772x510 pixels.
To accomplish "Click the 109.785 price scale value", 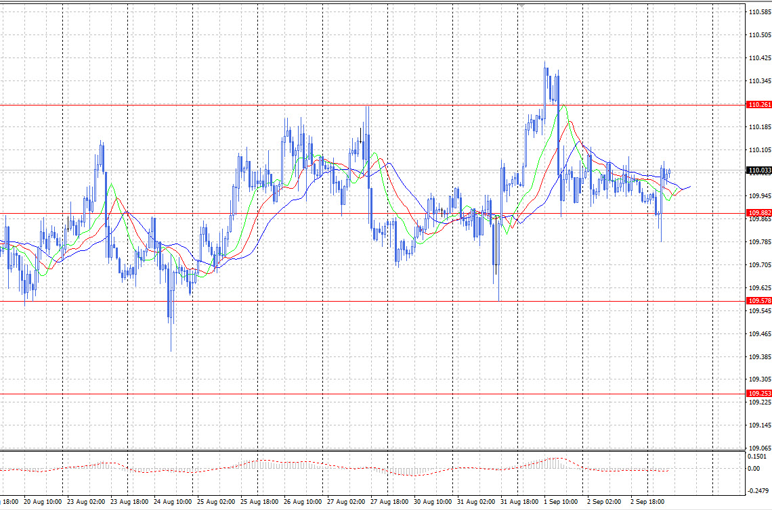I will tap(760, 242).
